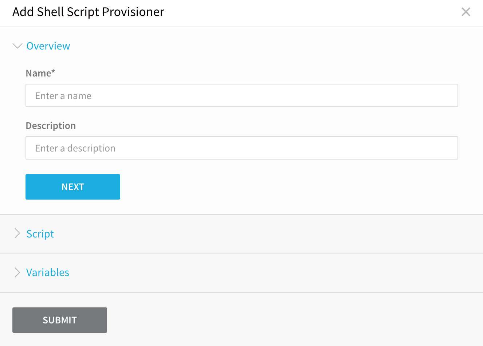Focus the Description input field
The image size is (483, 346).
coord(242,148)
